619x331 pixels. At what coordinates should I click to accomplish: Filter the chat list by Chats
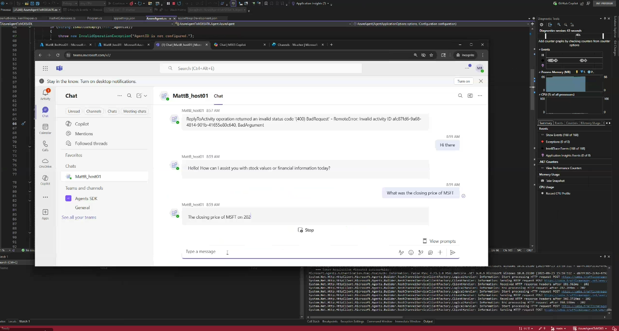click(112, 111)
